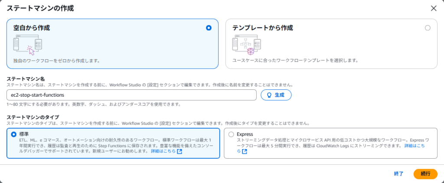Close the ステートマシンの作成 dialog
Screen dimensions: 444x183
[433, 8]
